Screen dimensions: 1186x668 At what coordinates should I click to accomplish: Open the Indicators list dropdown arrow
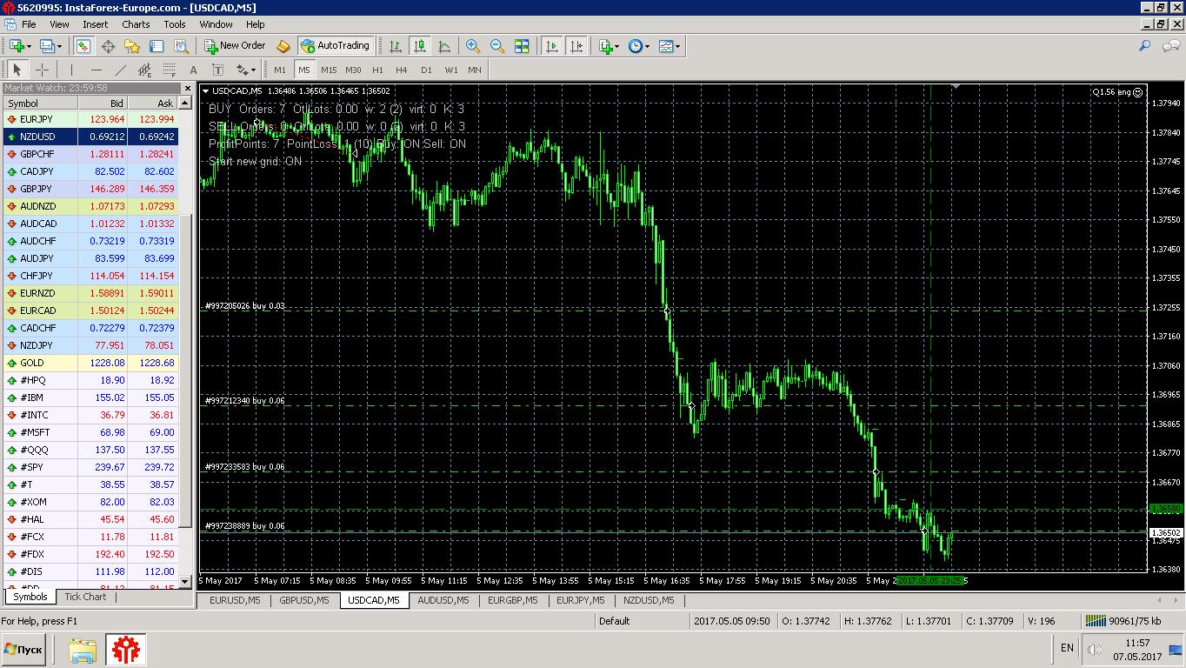coord(616,46)
